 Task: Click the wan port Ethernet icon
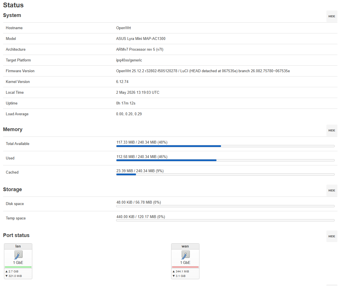click(185, 255)
